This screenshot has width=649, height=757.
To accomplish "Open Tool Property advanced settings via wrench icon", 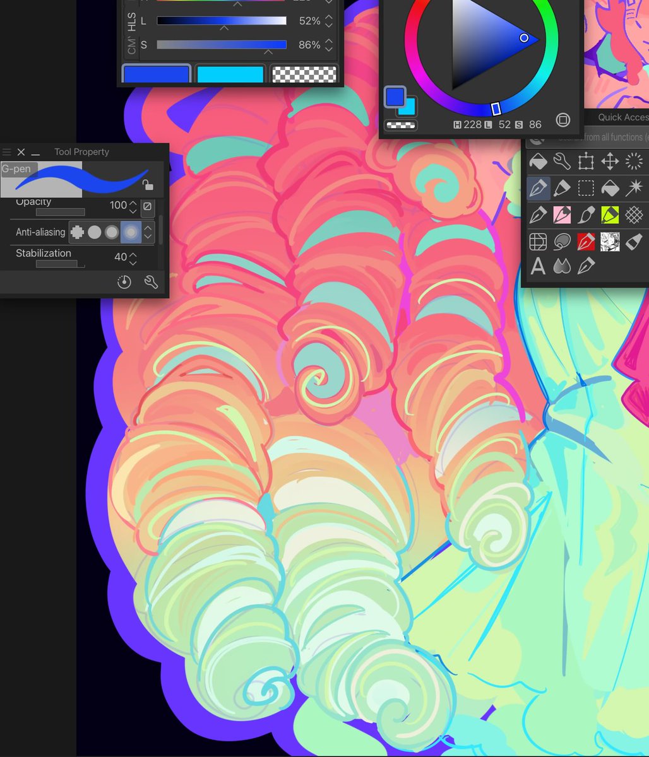I will coord(152,283).
